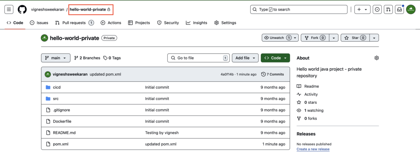This screenshot has height=154, width=420.
Task: Open the Settings tab
Action: [225, 23]
